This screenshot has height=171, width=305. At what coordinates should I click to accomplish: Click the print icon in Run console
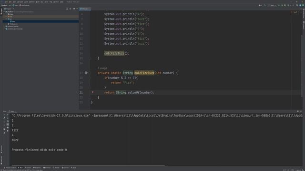pyautogui.click(x=8, y=128)
